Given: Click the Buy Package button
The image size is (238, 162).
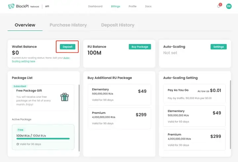Looking at the screenshot, I should [140, 47].
